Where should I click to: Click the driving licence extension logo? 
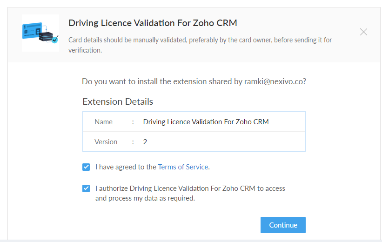click(40, 33)
